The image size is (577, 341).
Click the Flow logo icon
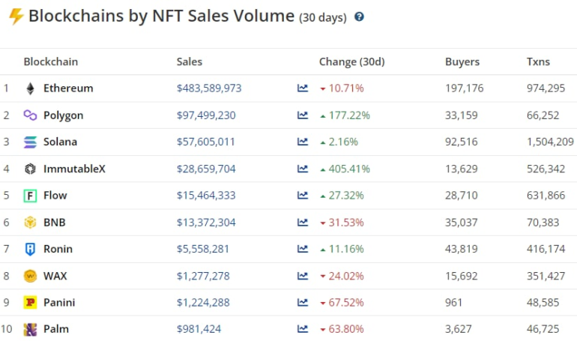click(x=30, y=196)
